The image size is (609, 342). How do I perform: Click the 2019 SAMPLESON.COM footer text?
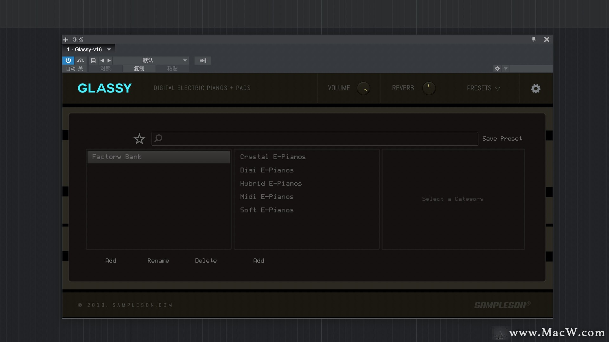(125, 305)
